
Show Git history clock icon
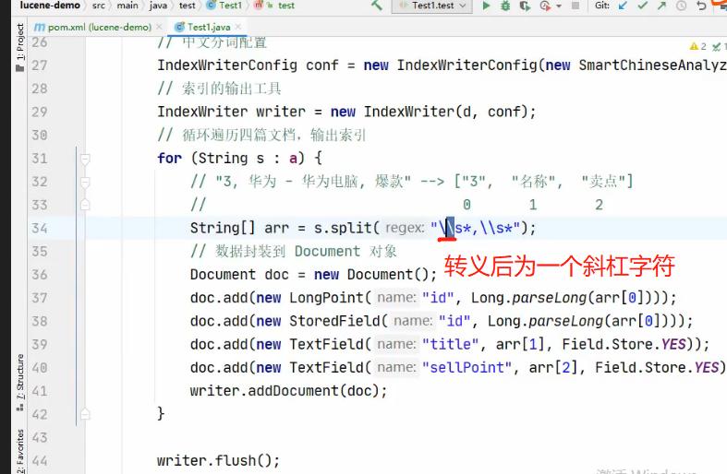point(681,6)
